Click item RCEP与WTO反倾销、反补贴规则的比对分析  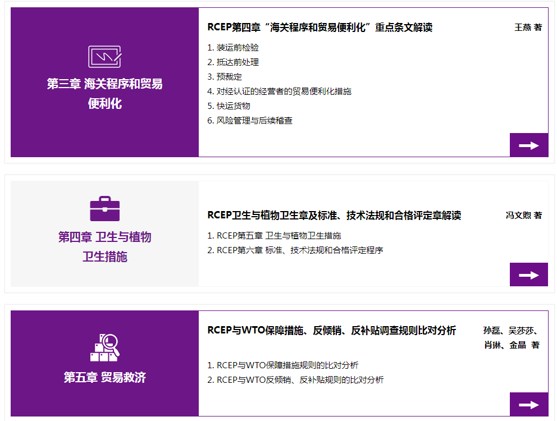(295, 380)
